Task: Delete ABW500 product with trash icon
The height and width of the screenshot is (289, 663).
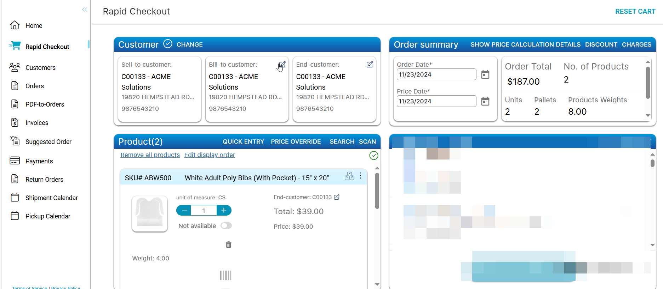Action: [229, 245]
